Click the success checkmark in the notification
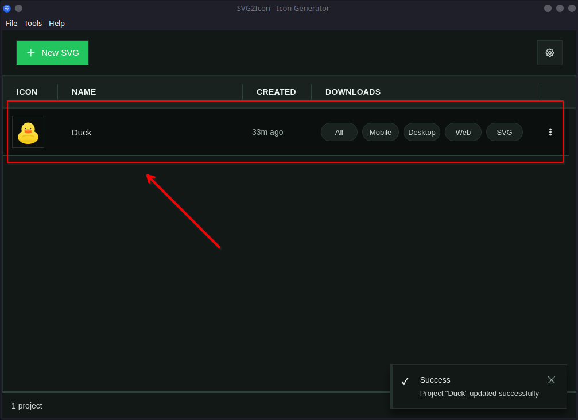 pyautogui.click(x=405, y=380)
